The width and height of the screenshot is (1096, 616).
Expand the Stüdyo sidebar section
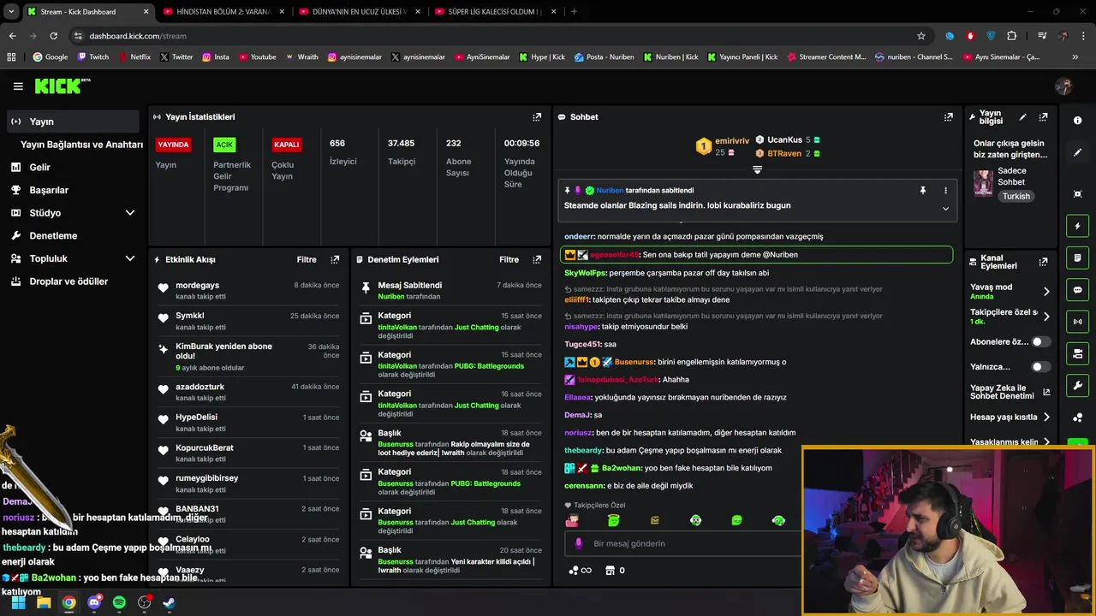coord(130,213)
